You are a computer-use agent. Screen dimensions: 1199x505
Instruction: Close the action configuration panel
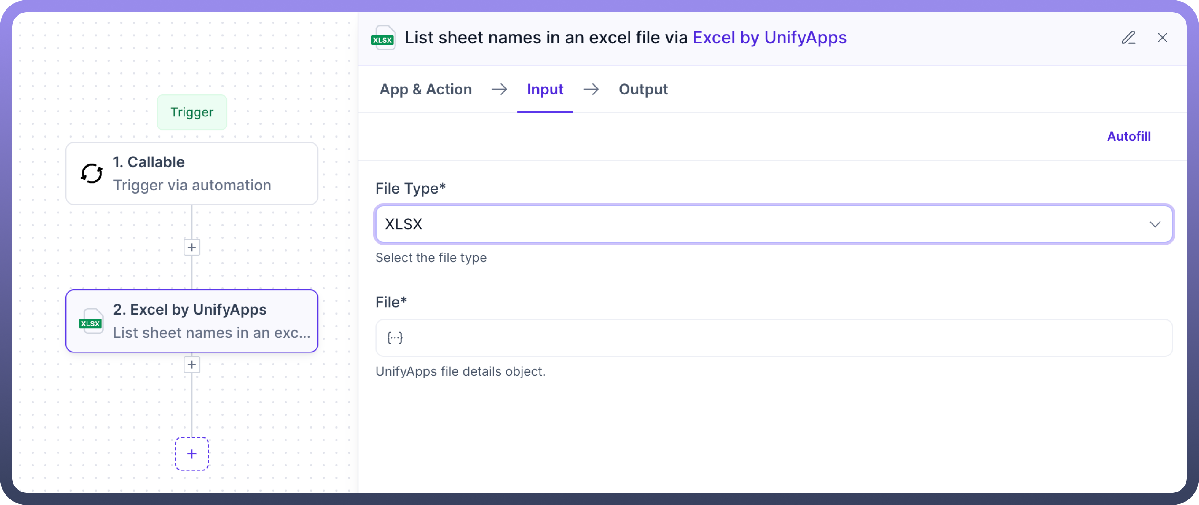(x=1162, y=38)
